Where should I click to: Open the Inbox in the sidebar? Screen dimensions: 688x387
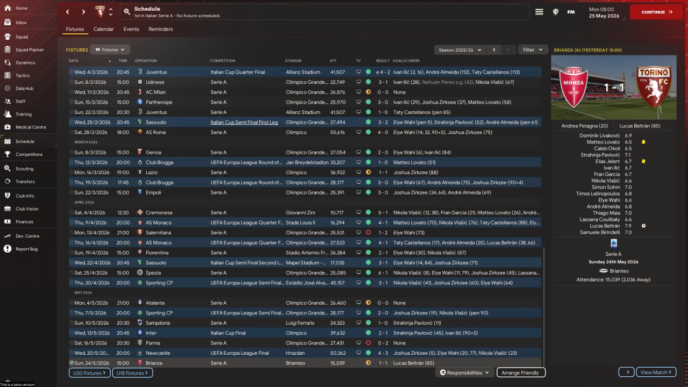click(21, 23)
